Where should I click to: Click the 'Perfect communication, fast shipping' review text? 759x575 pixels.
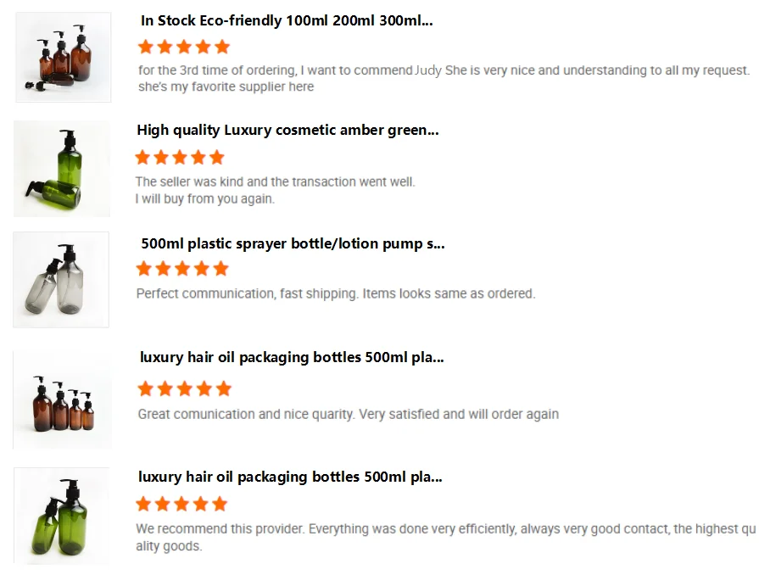click(x=336, y=294)
